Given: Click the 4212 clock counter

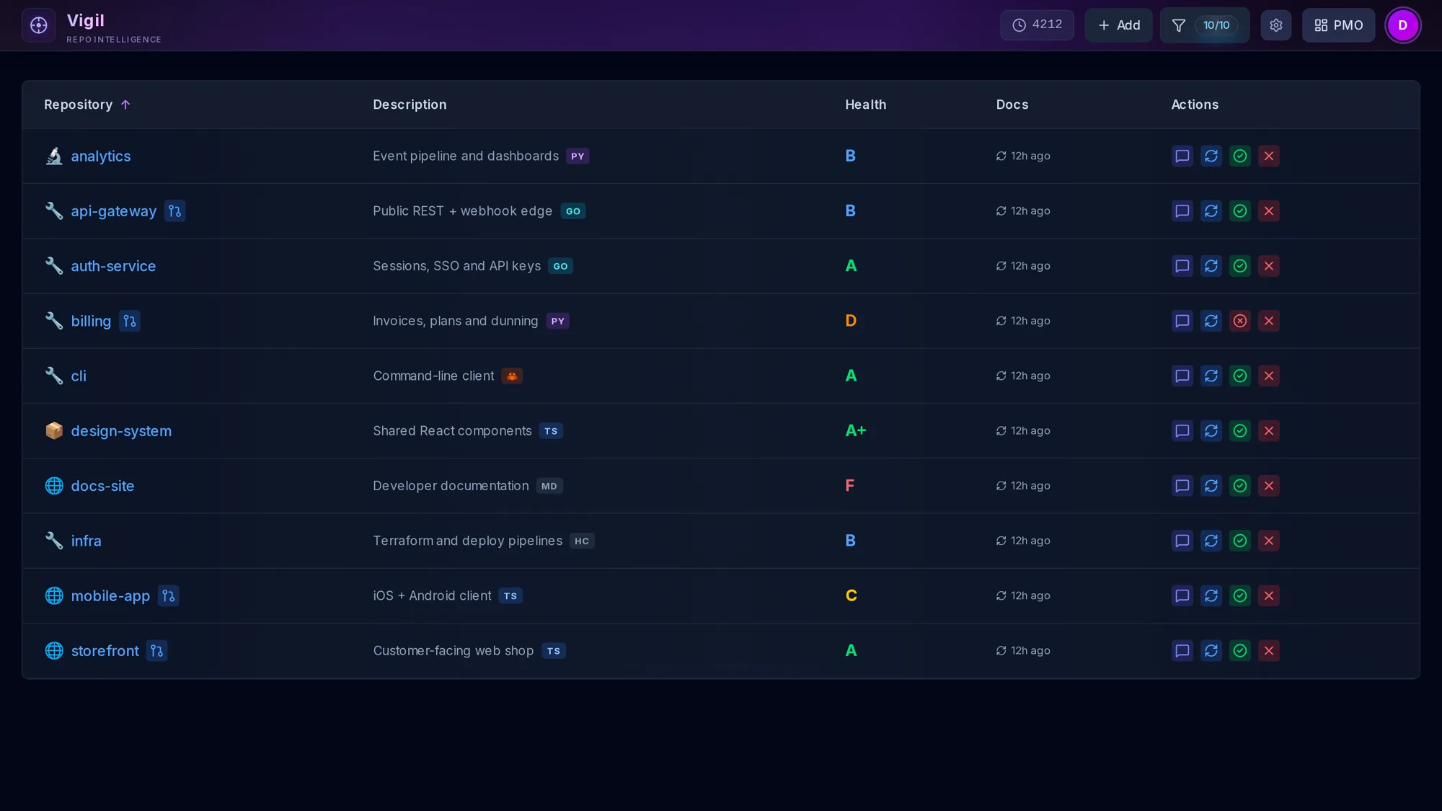Looking at the screenshot, I should click(x=1037, y=25).
